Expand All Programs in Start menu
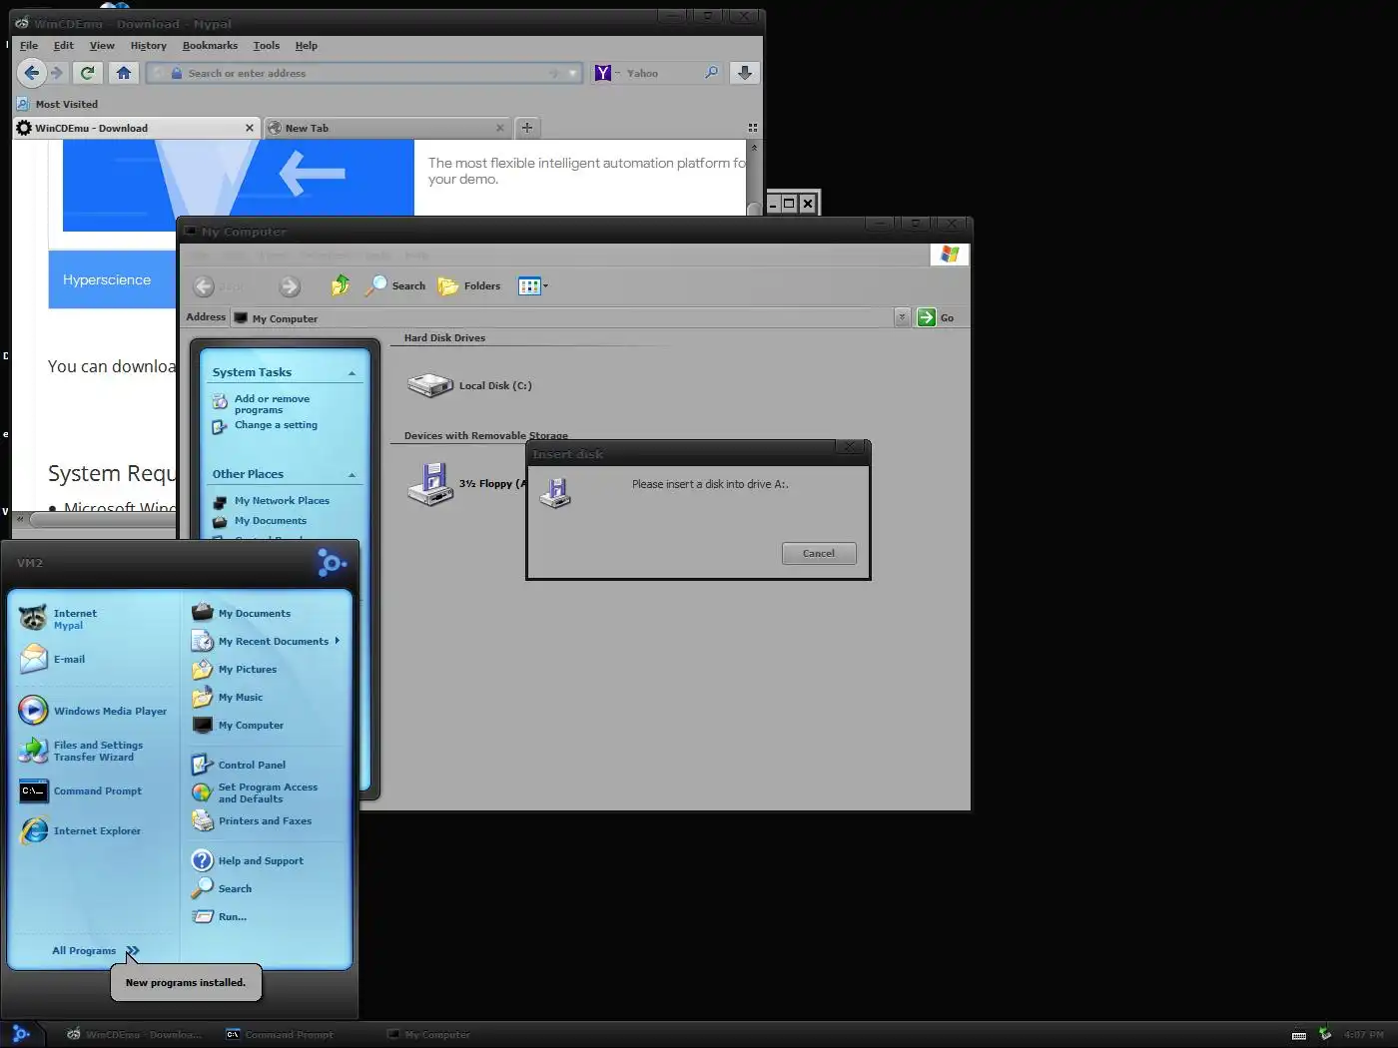 point(95,950)
